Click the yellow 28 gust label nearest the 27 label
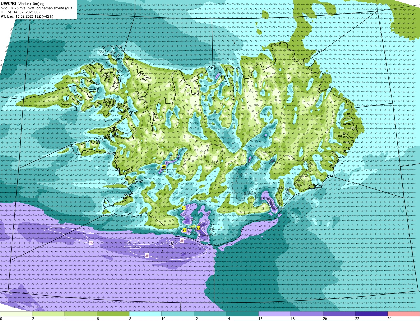This screenshot has width=420, height=321. 184,208
